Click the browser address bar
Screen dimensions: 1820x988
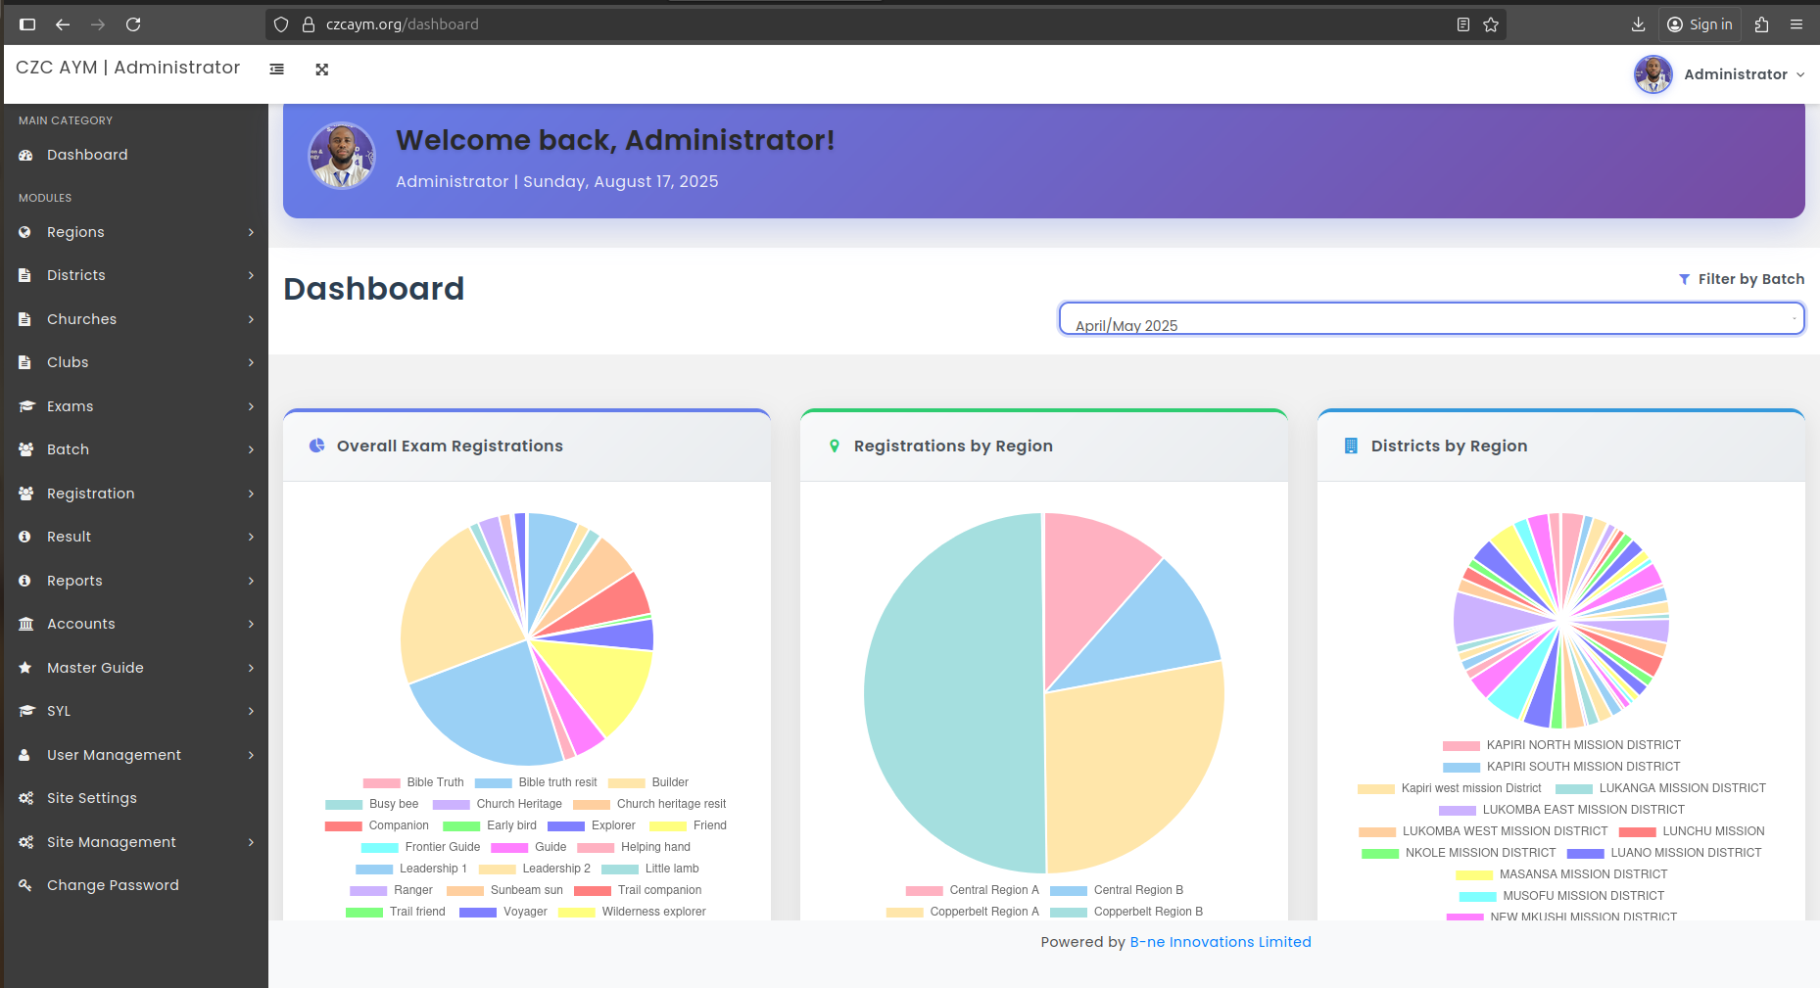(686, 24)
